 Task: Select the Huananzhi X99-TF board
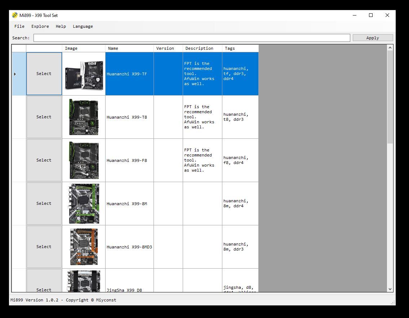(x=44, y=74)
